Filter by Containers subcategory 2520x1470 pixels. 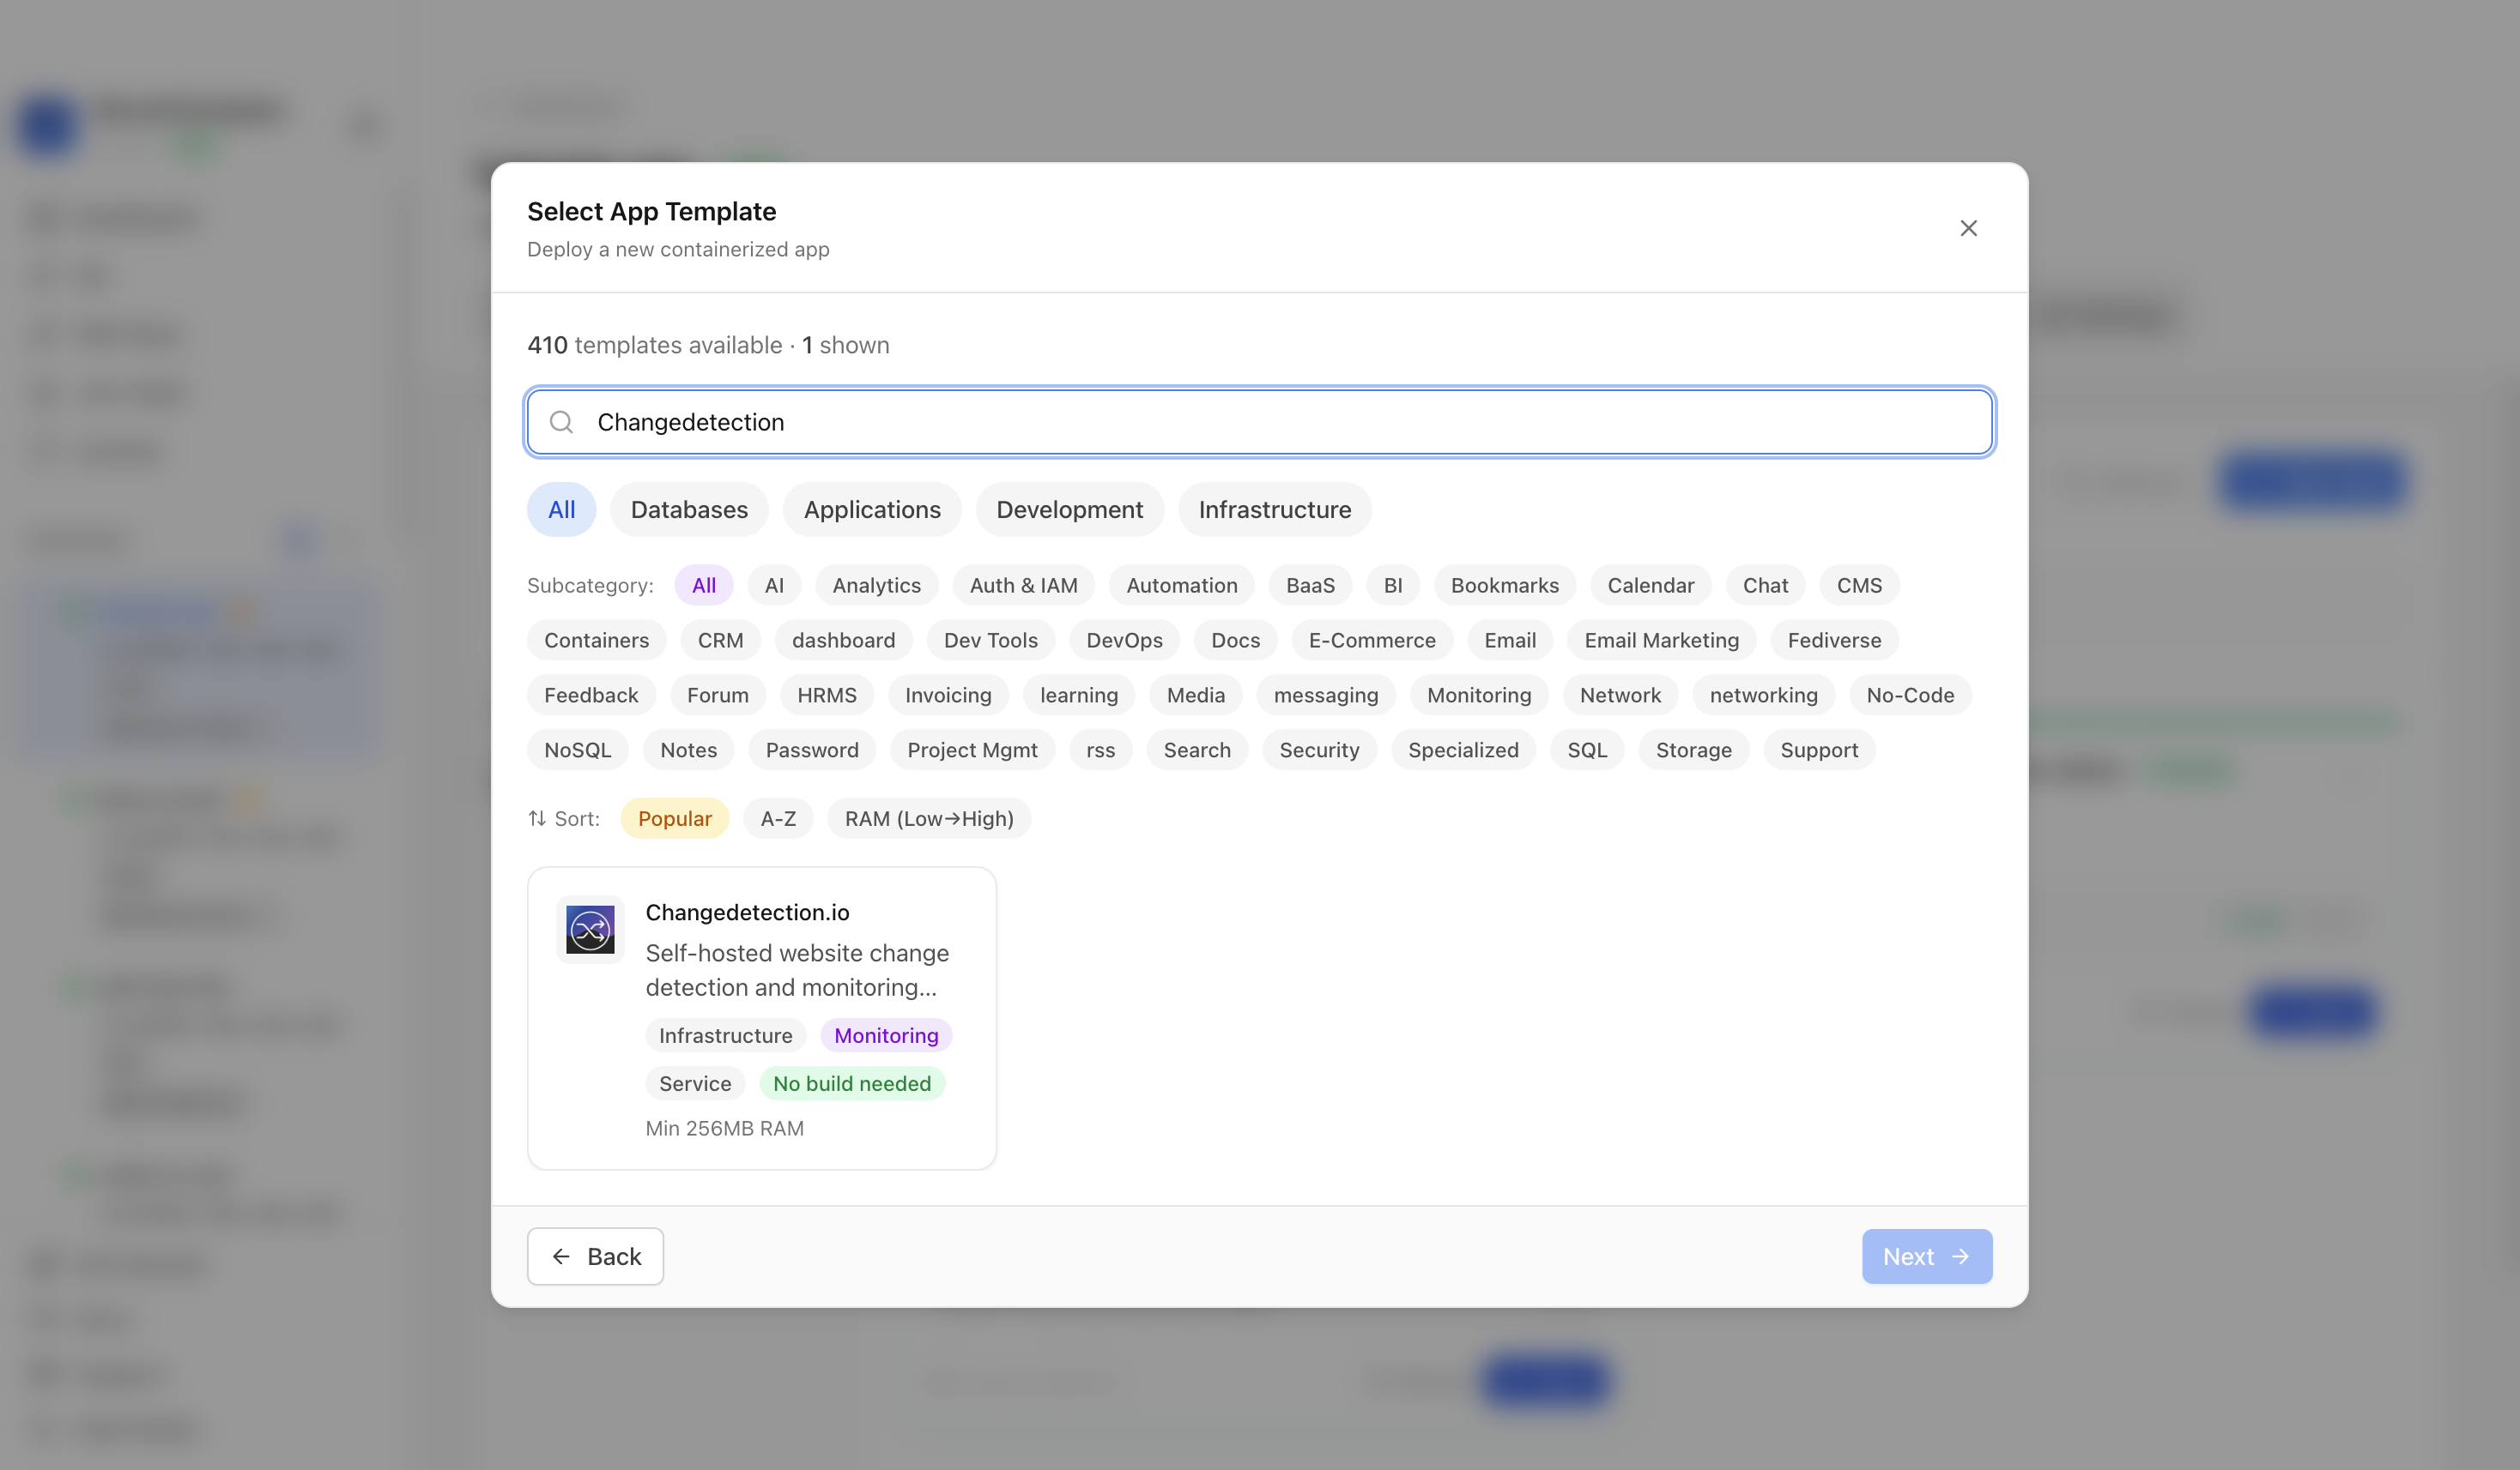[596, 640]
